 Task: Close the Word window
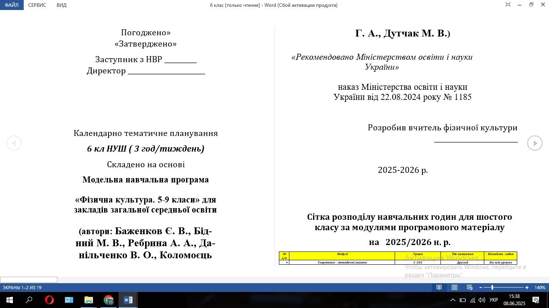click(543, 5)
